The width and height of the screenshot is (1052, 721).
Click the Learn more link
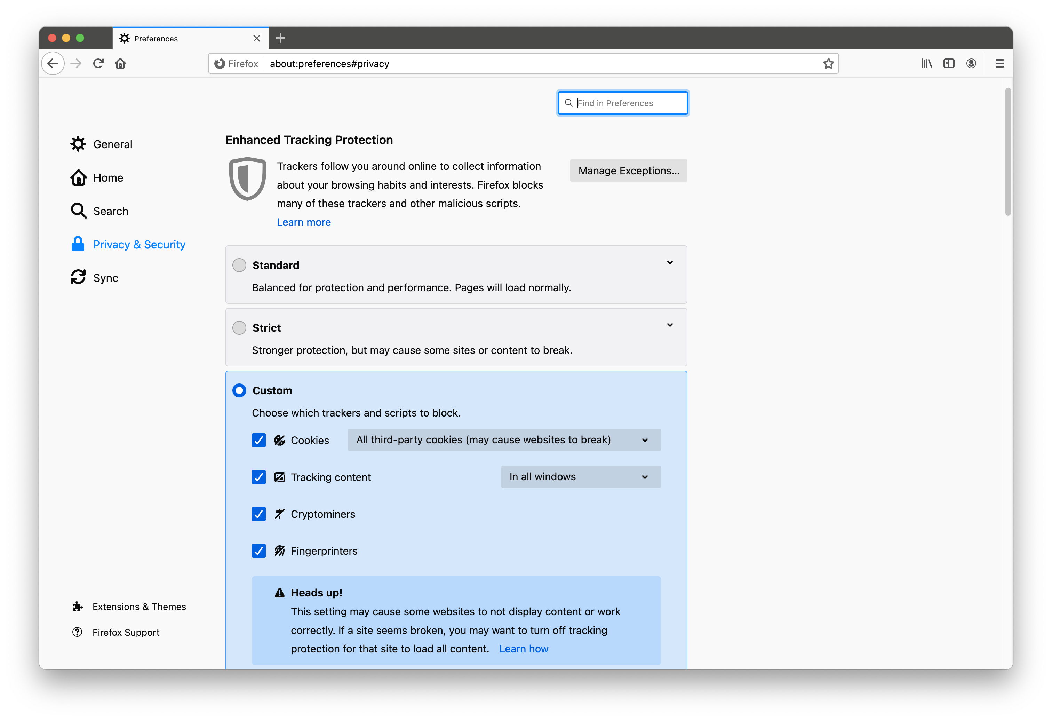(304, 221)
